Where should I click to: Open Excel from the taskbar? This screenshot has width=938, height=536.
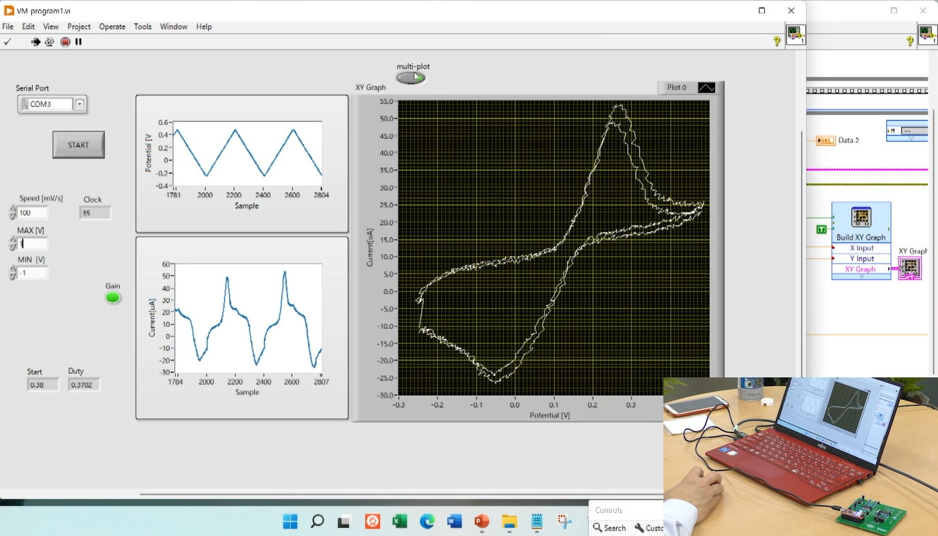pos(399,522)
